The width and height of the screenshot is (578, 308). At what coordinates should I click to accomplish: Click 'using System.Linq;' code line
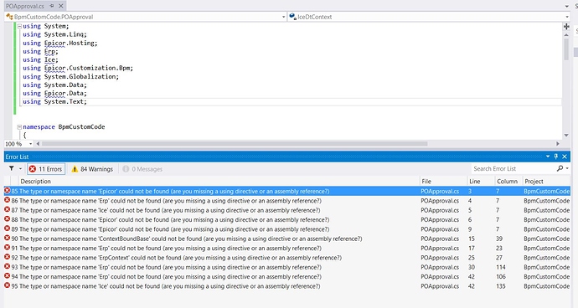pyautogui.click(x=54, y=34)
